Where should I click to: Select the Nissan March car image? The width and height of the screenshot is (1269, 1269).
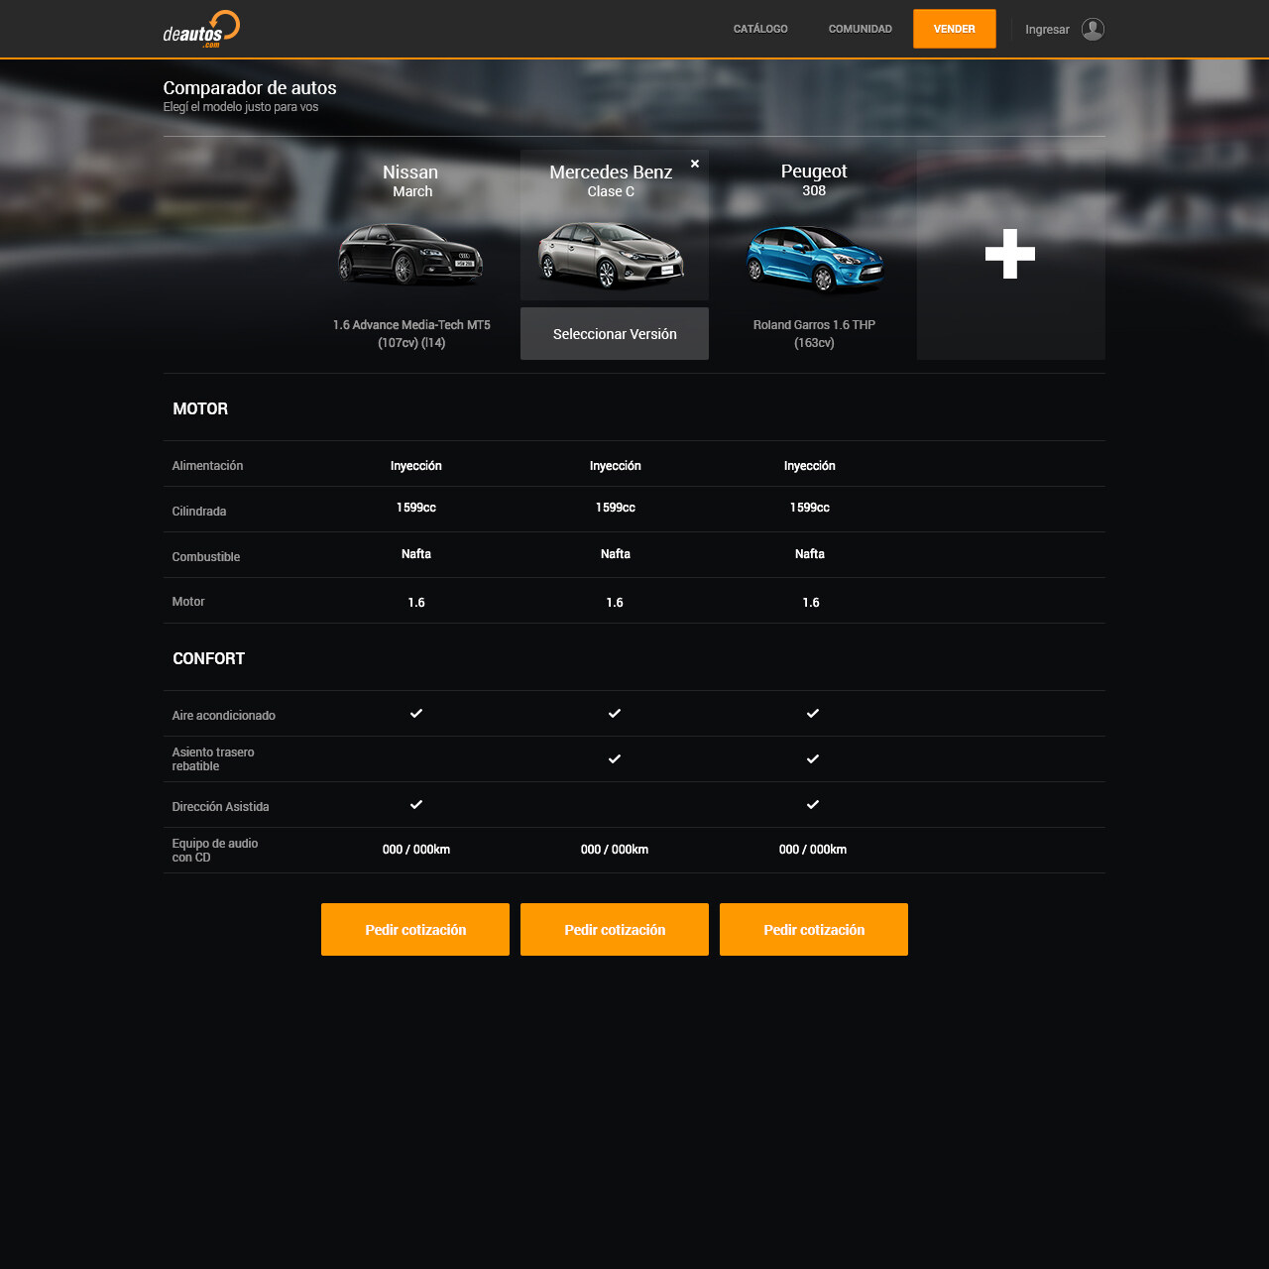point(410,254)
